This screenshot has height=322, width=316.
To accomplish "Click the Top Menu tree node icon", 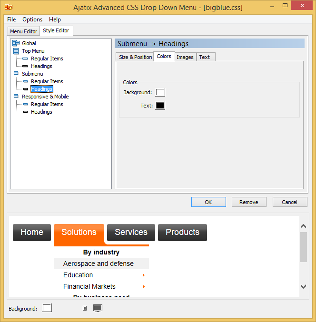I will [16, 51].
